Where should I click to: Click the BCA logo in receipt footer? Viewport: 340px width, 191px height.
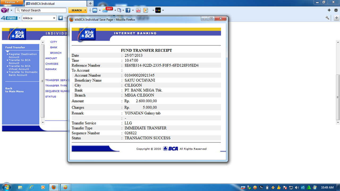171,149
